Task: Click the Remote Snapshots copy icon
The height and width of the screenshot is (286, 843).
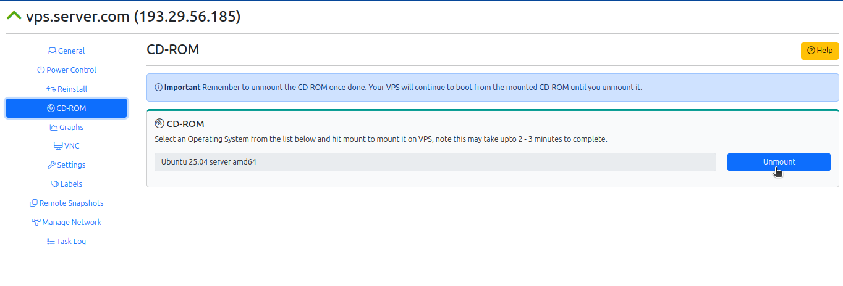Action: pyautogui.click(x=34, y=203)
